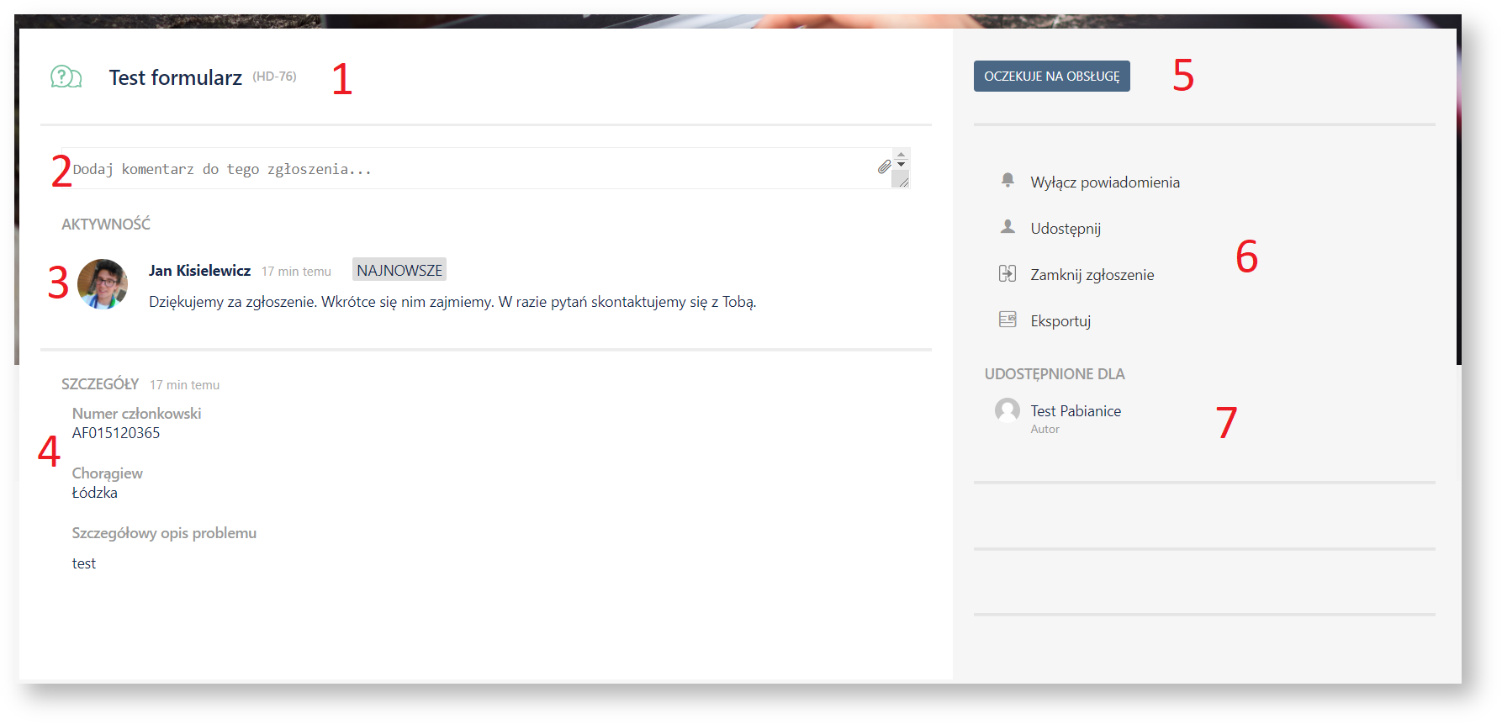The height and width of the screenshot is (724, 1502).
Task: Click the Test Pabianice avatar icon
Action: (x=1008, y=410)
